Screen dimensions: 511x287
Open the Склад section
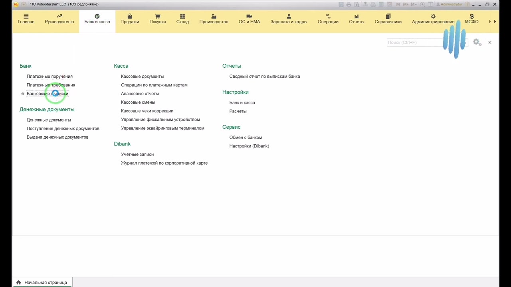tap(182, 19)
